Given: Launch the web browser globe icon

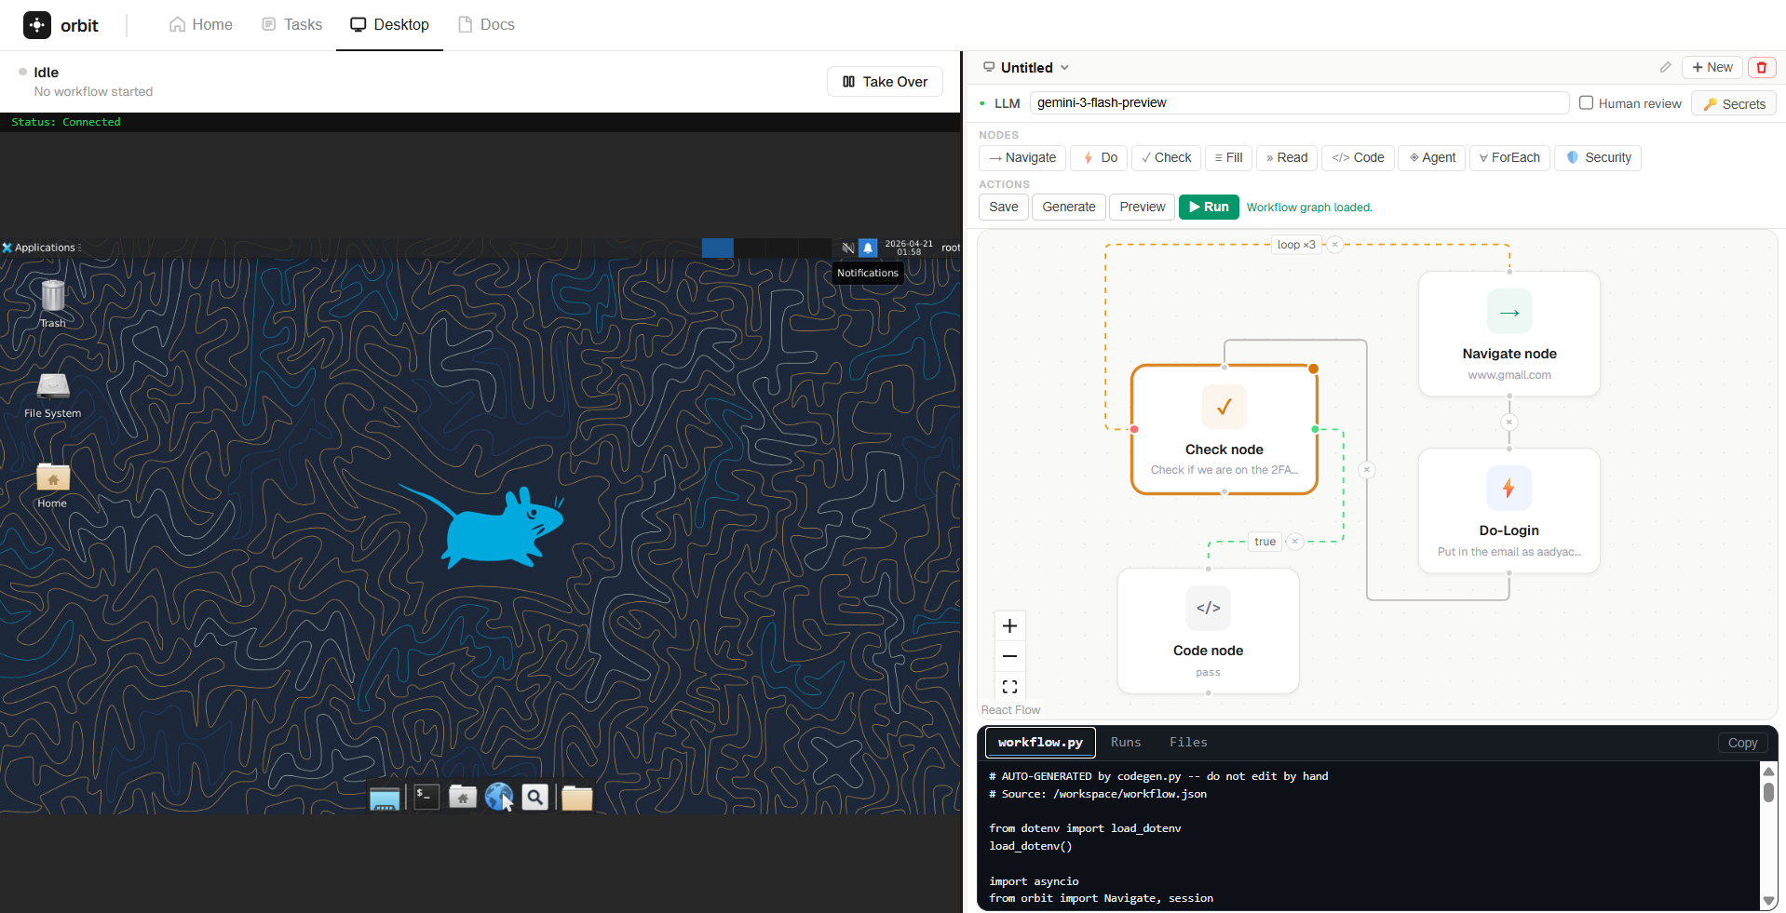Looking at the screenshot, I should (x=499, y=797).
